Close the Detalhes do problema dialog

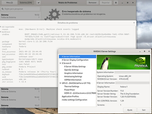tap(134, 23)
